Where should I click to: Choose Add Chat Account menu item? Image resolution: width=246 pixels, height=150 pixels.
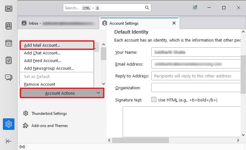point(57,53)
